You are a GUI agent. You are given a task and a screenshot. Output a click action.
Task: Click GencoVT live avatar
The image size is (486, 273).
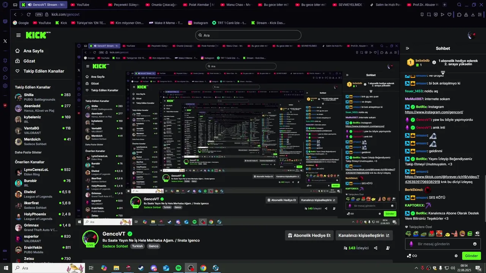point(90,239)
